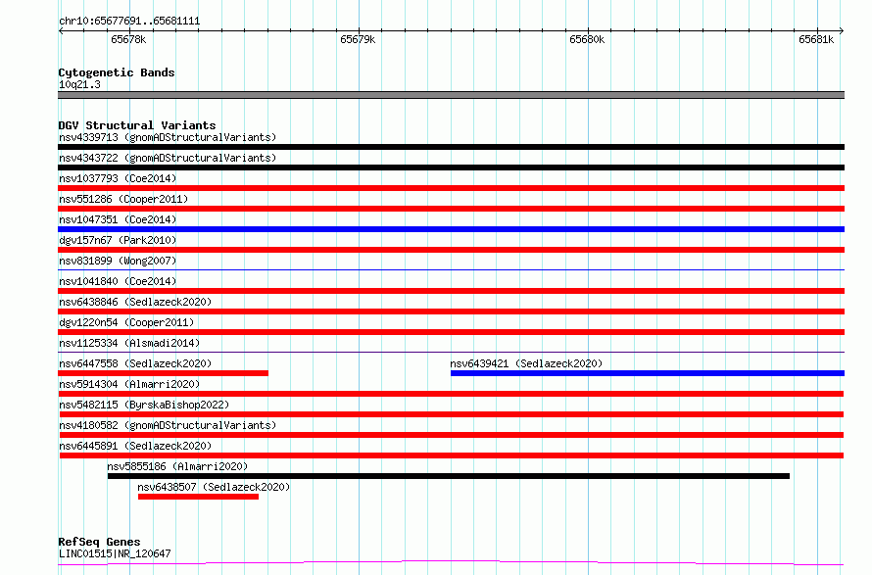Click the black bar under nsv4343722

coord(451,168)
